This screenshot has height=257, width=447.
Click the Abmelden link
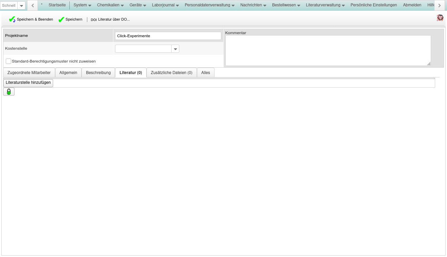click(x=412, y=5)
